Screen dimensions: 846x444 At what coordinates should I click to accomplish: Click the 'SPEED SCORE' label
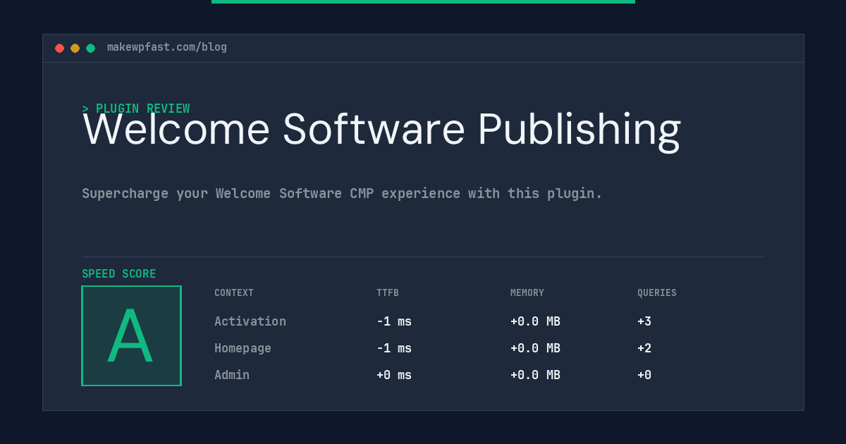click(x=119, y=274)
